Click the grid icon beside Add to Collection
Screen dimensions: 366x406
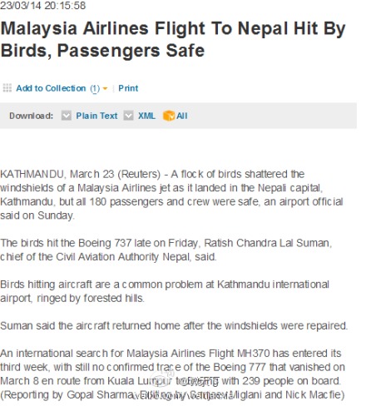point(7,88)
